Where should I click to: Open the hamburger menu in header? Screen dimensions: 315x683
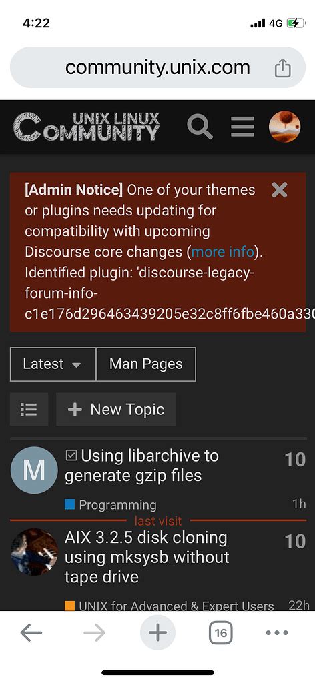[x=242, y=127]
